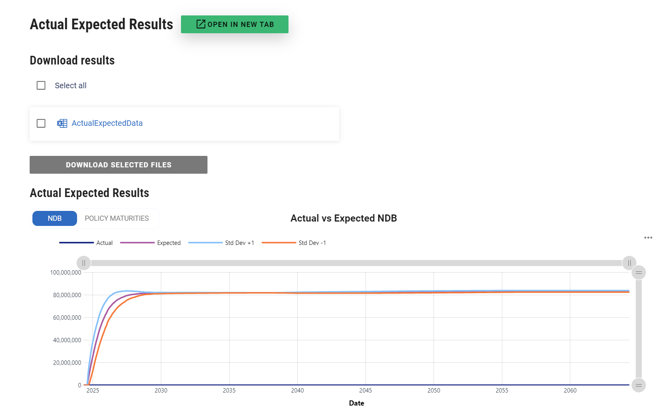Switch to the NDB tab

55,218
